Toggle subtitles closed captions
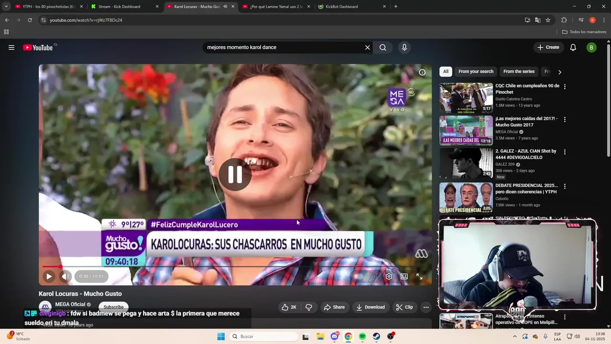 (374, 276)
